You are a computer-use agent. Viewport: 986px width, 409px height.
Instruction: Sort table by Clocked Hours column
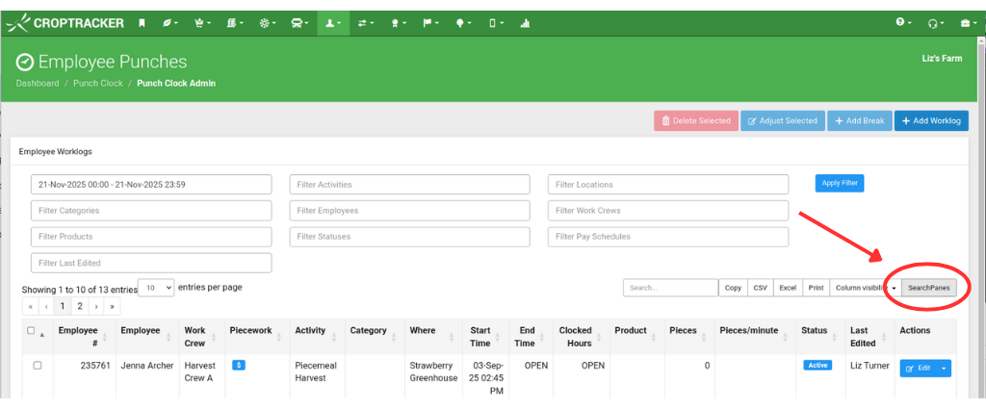[576, 336]
